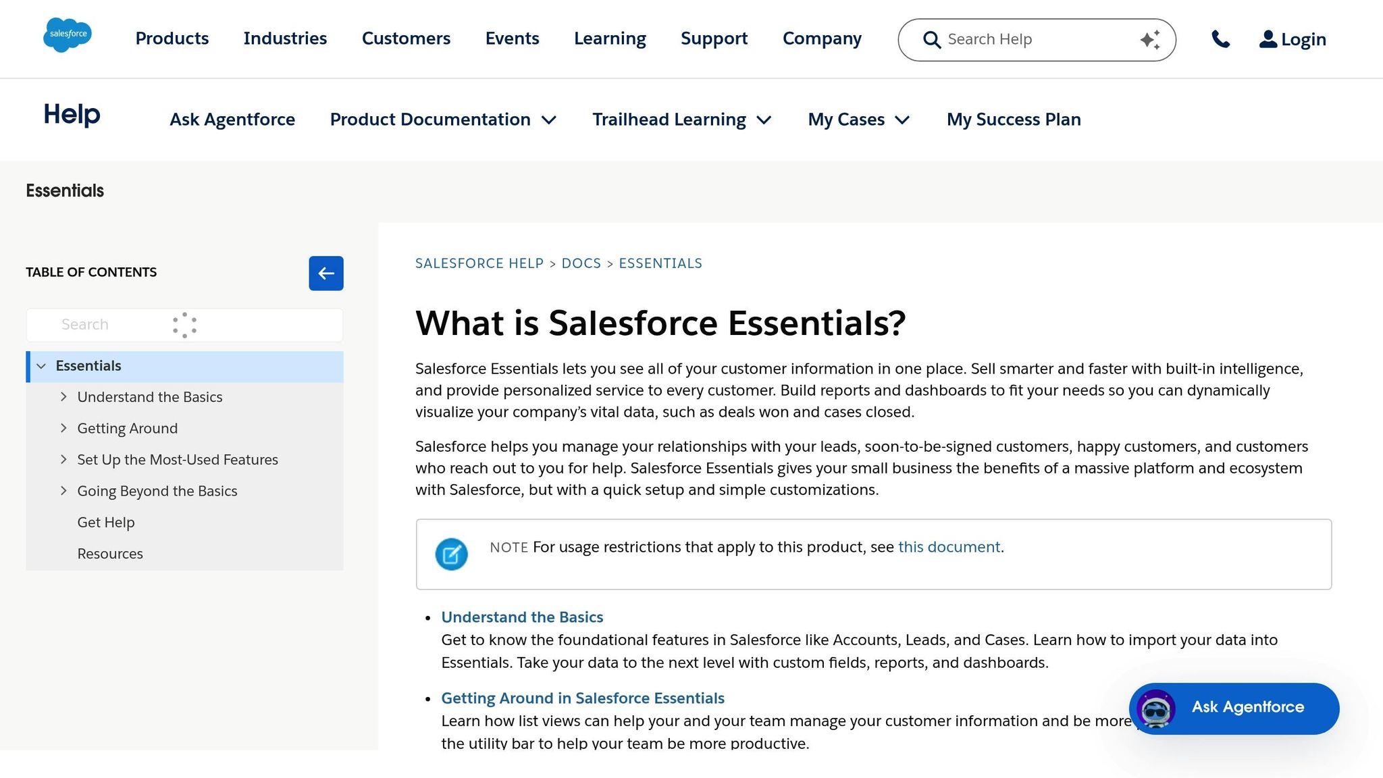Collapse table of contents with arrow button

[326, 274]
